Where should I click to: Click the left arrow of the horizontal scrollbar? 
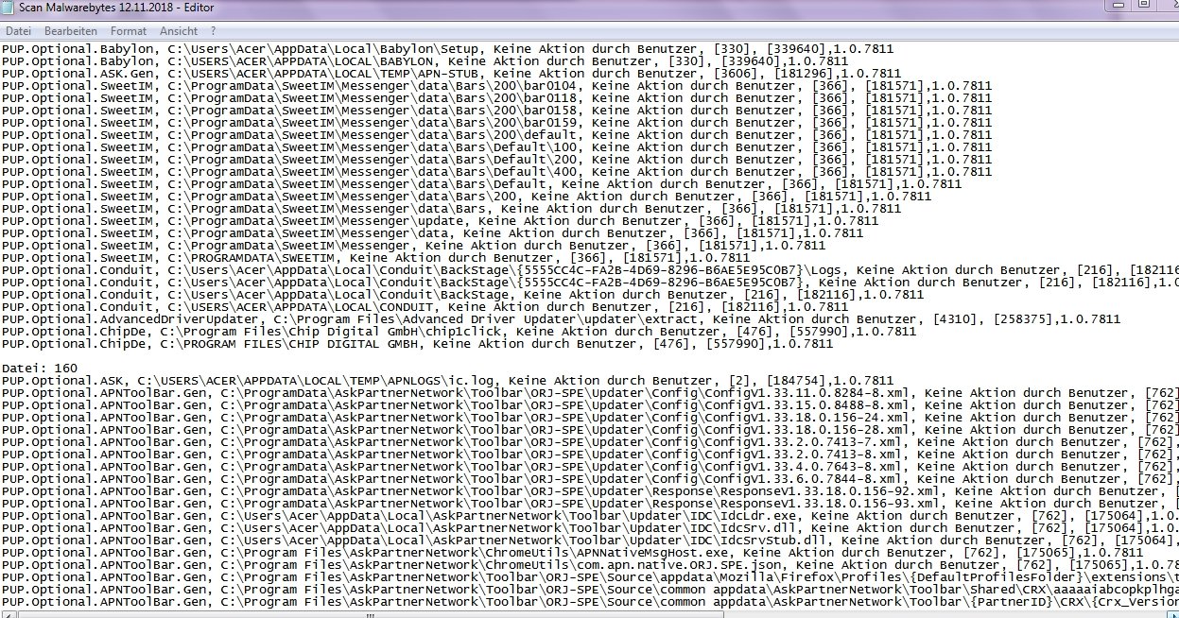point(8,613)
